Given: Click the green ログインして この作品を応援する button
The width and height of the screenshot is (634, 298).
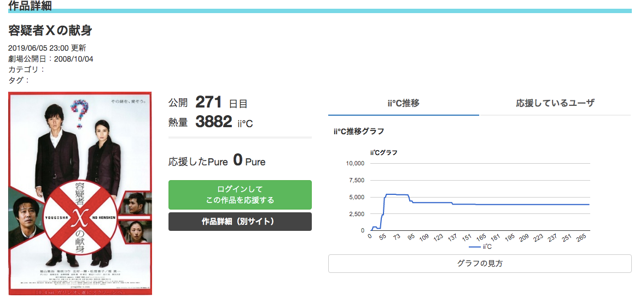Looking at the screenshot, I should [x=240, y=195].
